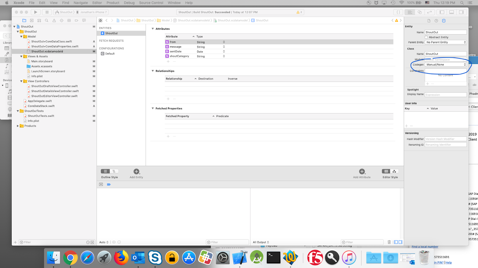Toggle the console pane button
Screen dimensions: 478x268
(x=400, y=242)
